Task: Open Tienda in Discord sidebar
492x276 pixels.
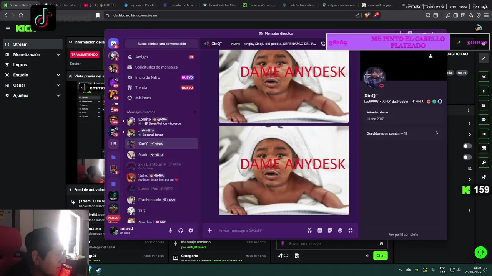Action: (161, 87)
